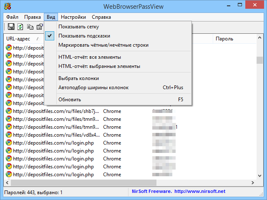
Task: Open the Справка menu
Action: pyautogui.click(x=101, y=17)
